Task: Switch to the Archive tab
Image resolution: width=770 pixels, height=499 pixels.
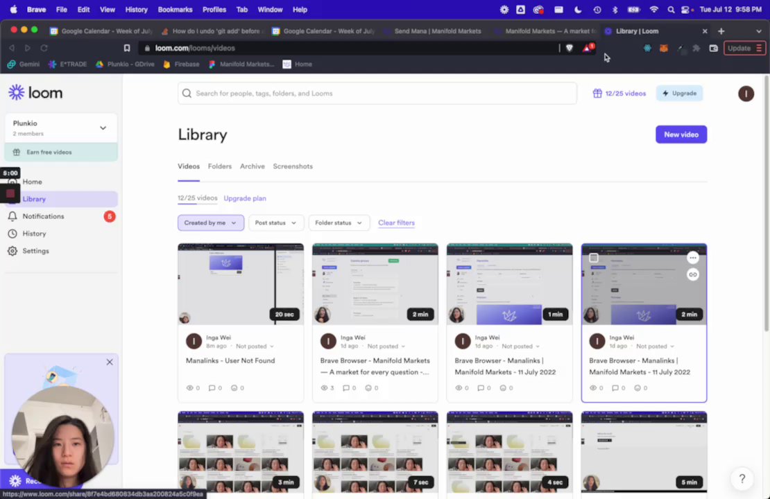Action: click(253, 166)
